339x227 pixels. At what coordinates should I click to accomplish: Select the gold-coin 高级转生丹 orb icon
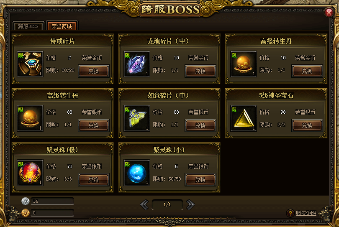[244, 64]
